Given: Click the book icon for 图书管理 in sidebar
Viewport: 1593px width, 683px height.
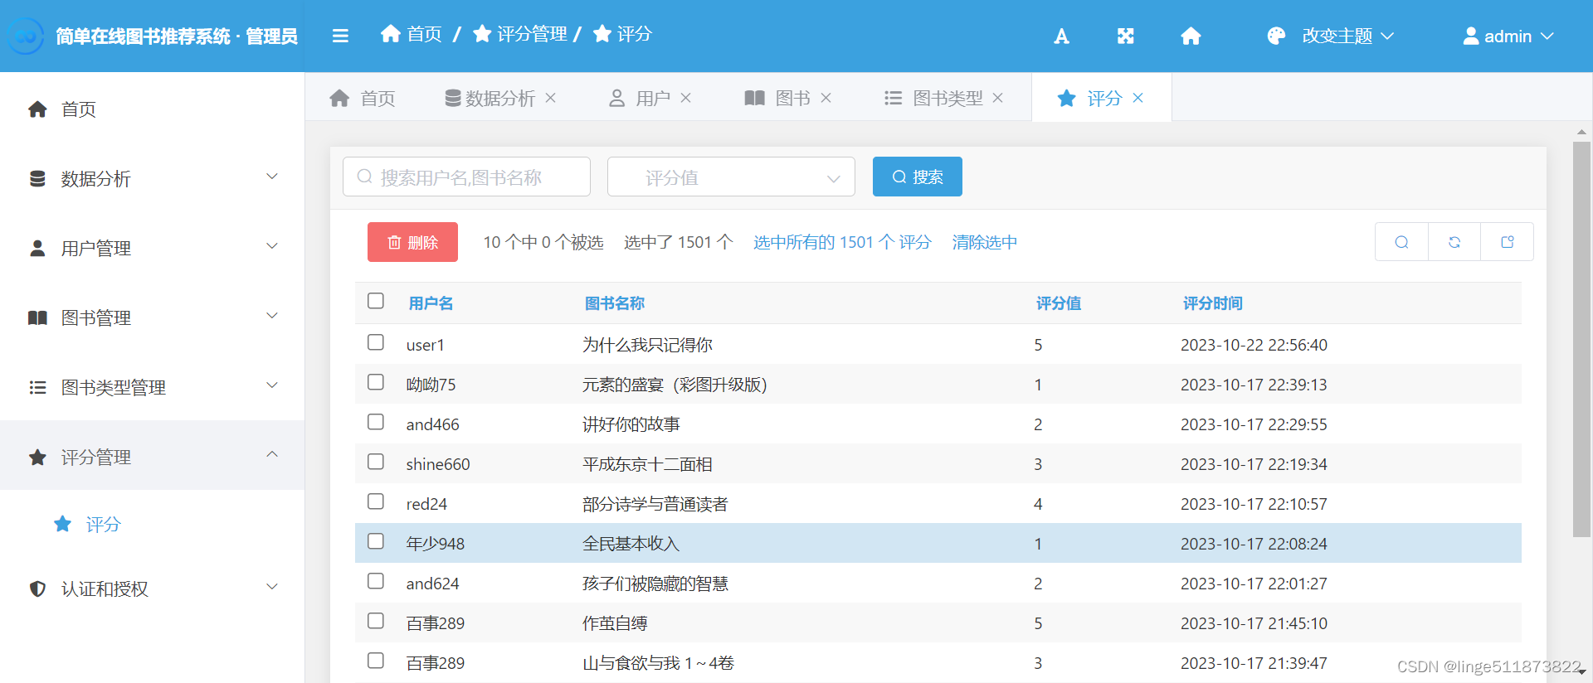Looking at the screenshot, I should tap(37, 318).
